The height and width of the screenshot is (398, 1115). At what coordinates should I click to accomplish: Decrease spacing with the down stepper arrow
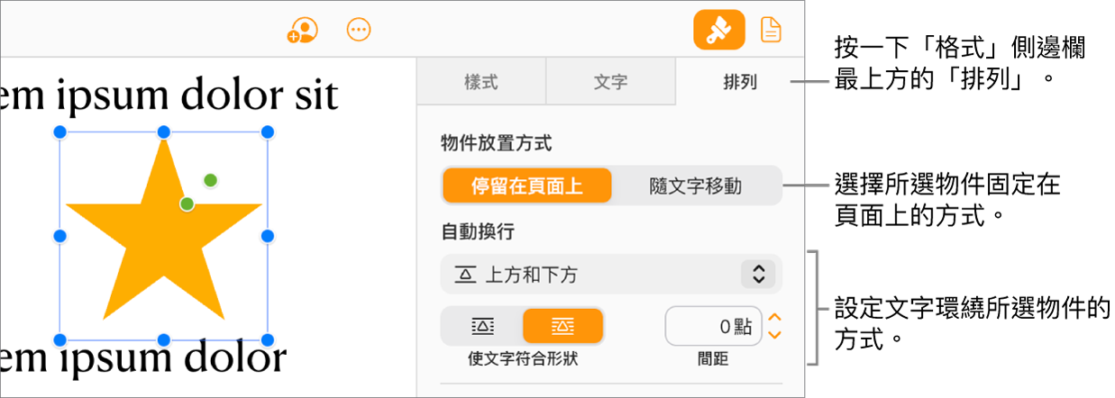point(772,335)
